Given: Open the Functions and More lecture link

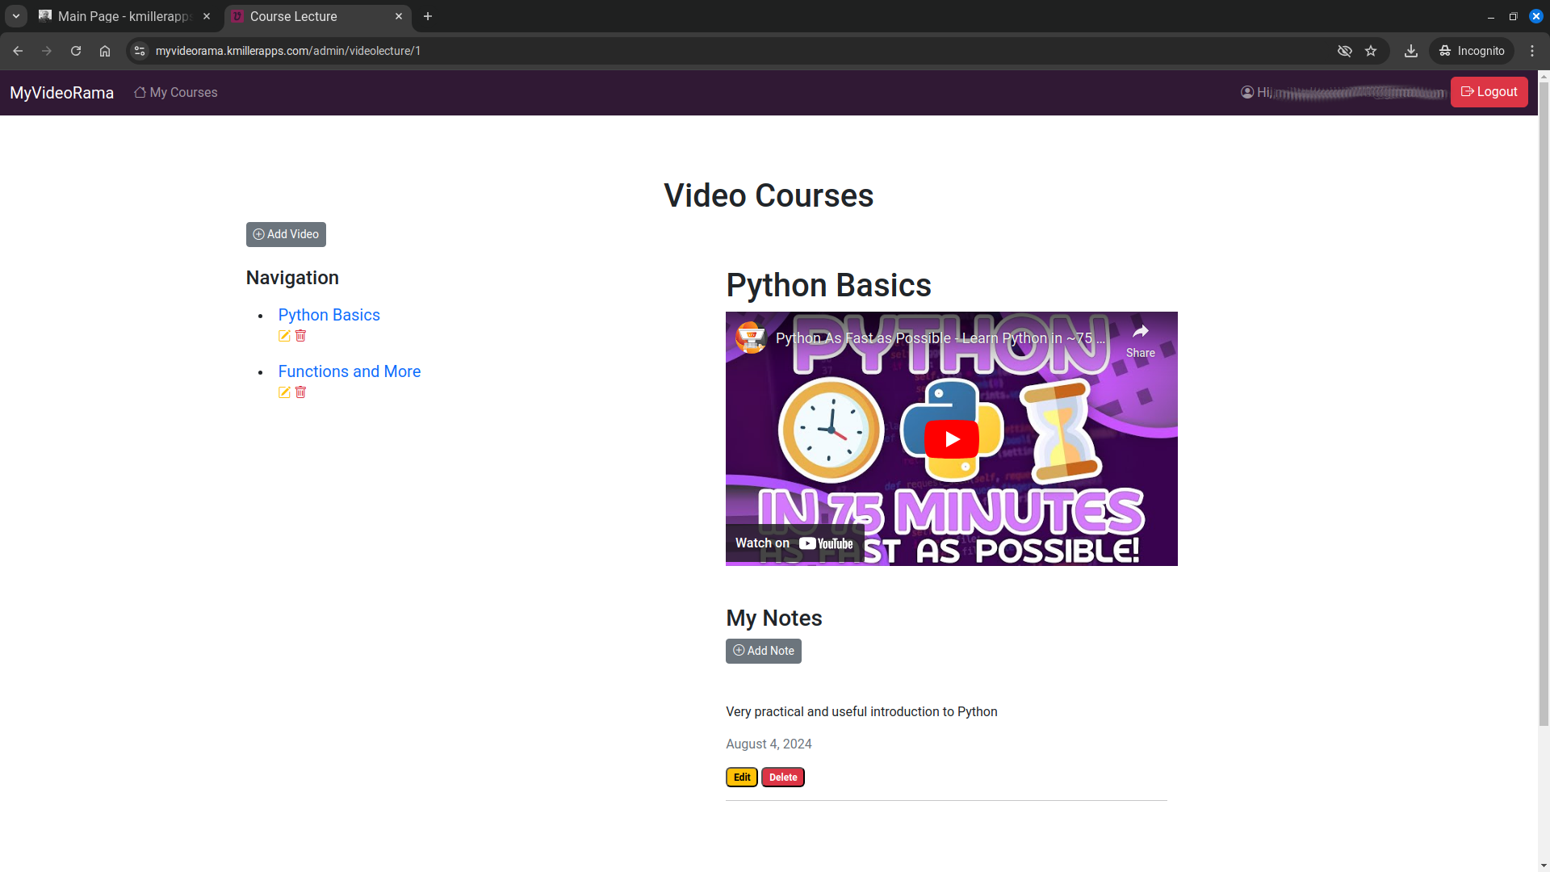Looking at the screenshot, I should (349, 371).
